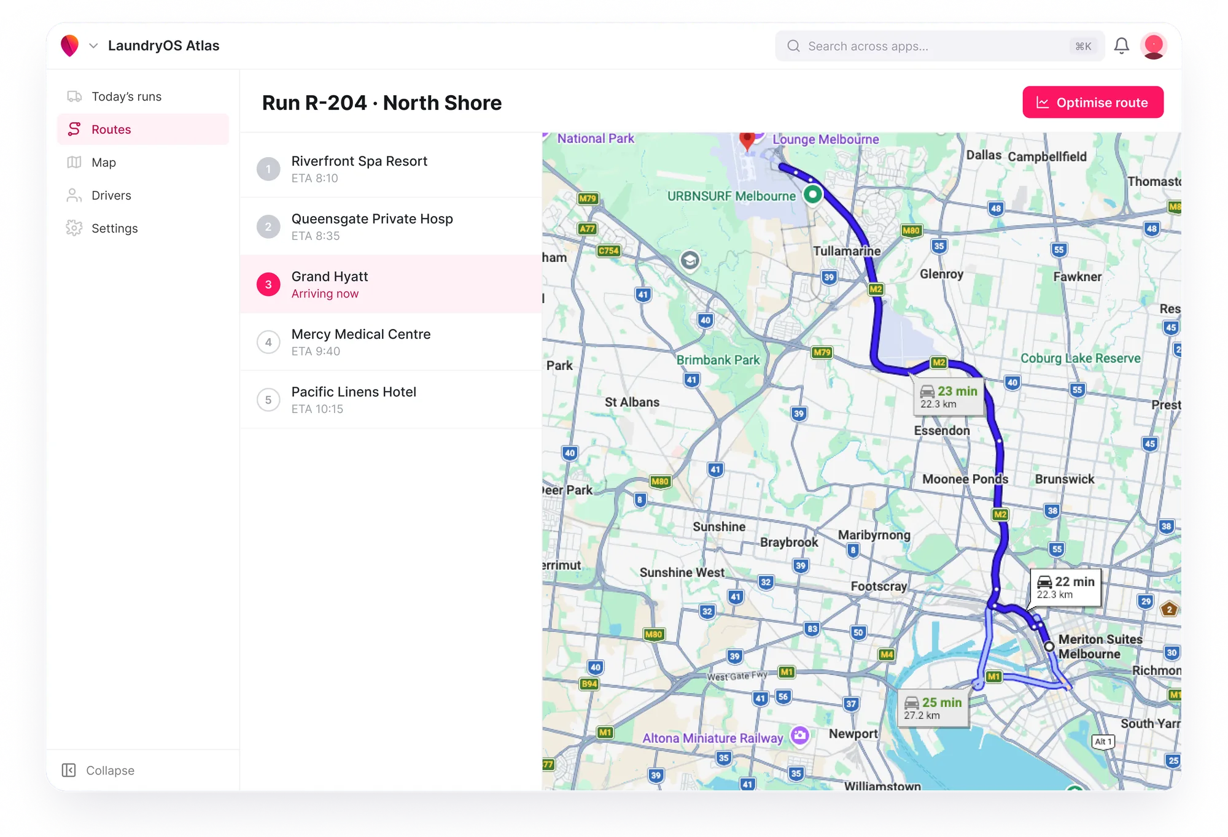Viewport: 1228px width, 837px height.
Task: Click the stop number 3 badge
Action: (x=268, y=284)
